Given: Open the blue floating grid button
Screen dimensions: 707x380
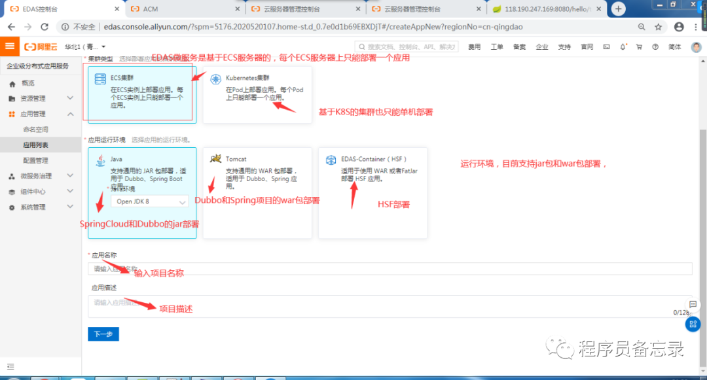Looking at the screenshot, I should [693, 324].
